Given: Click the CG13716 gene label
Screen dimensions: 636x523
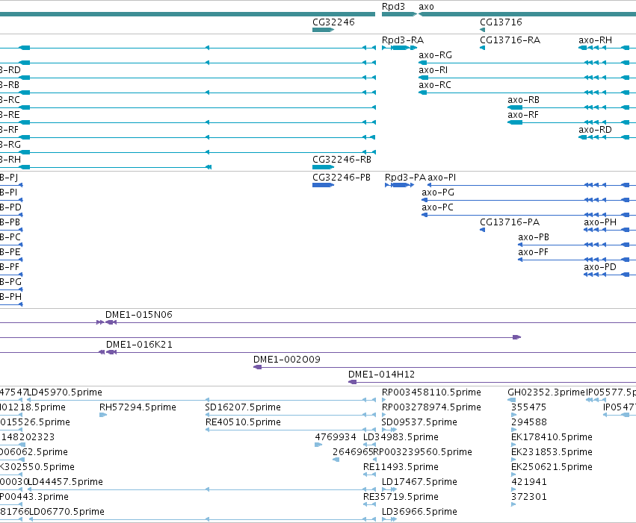Looking at the screenshot, I should [501, 22].
